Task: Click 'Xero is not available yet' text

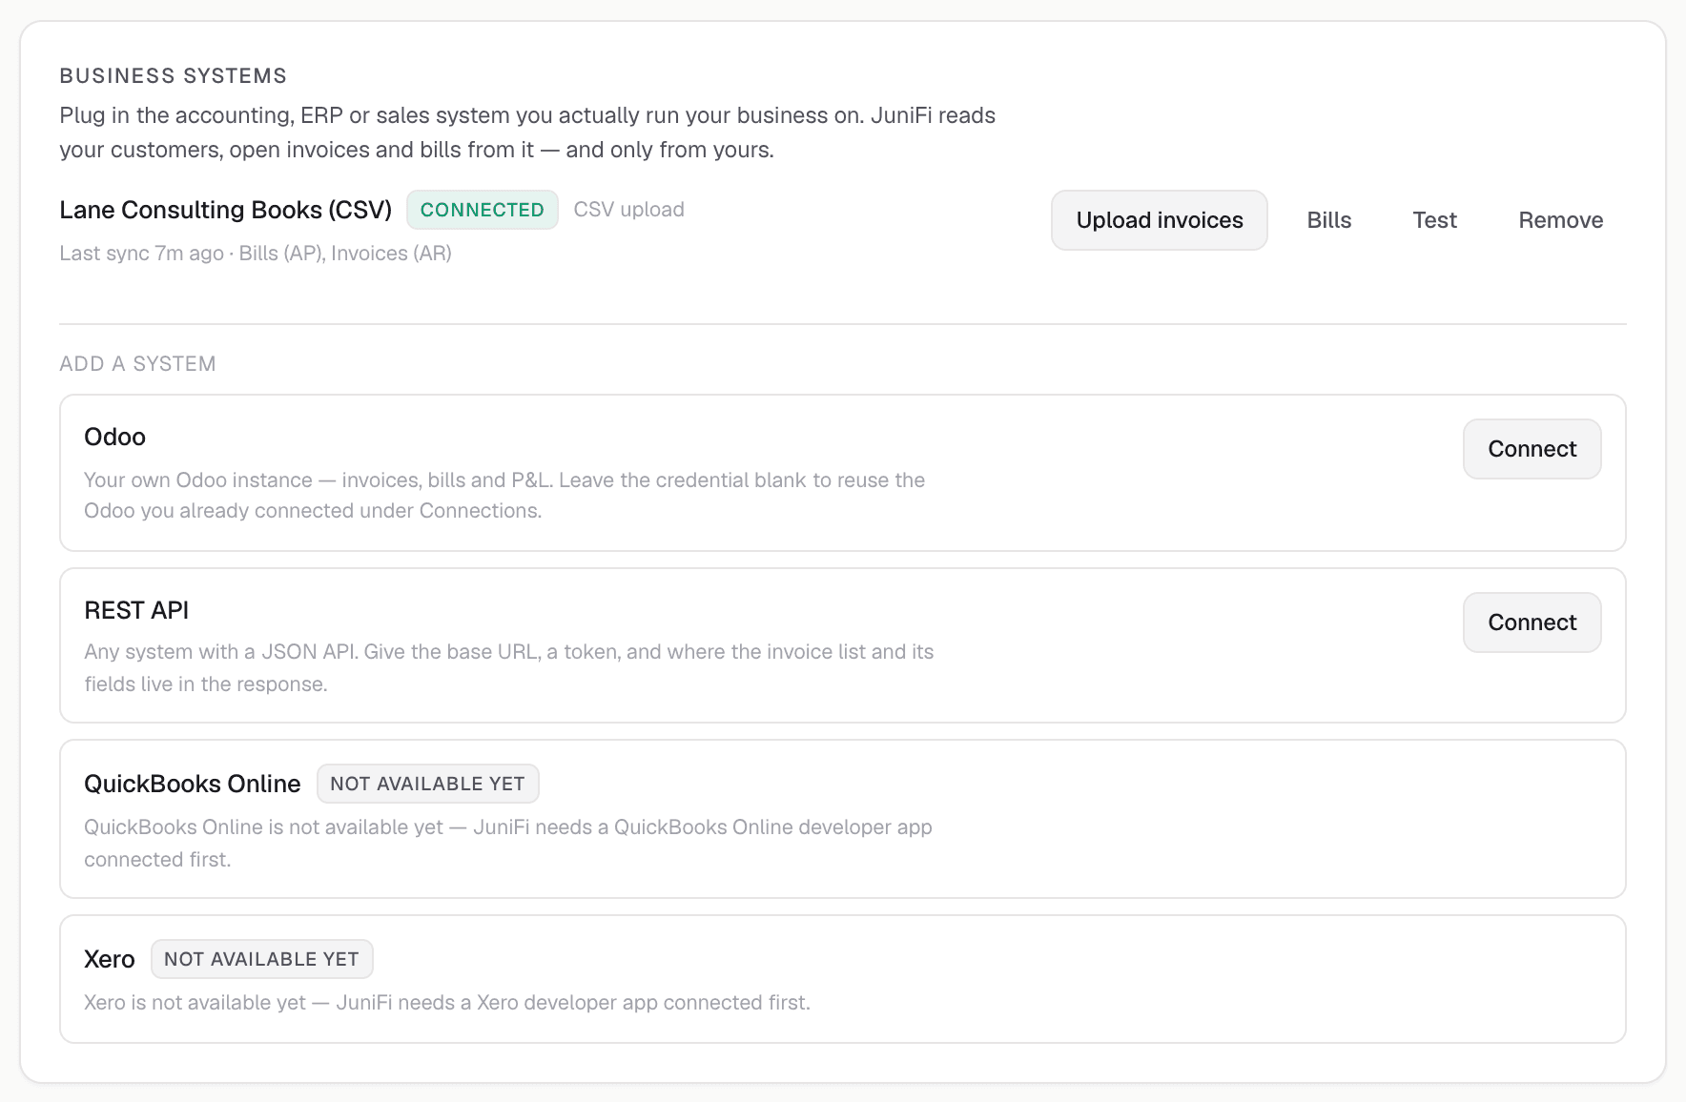Action: pyautogui.click(x=447, y=1003)
